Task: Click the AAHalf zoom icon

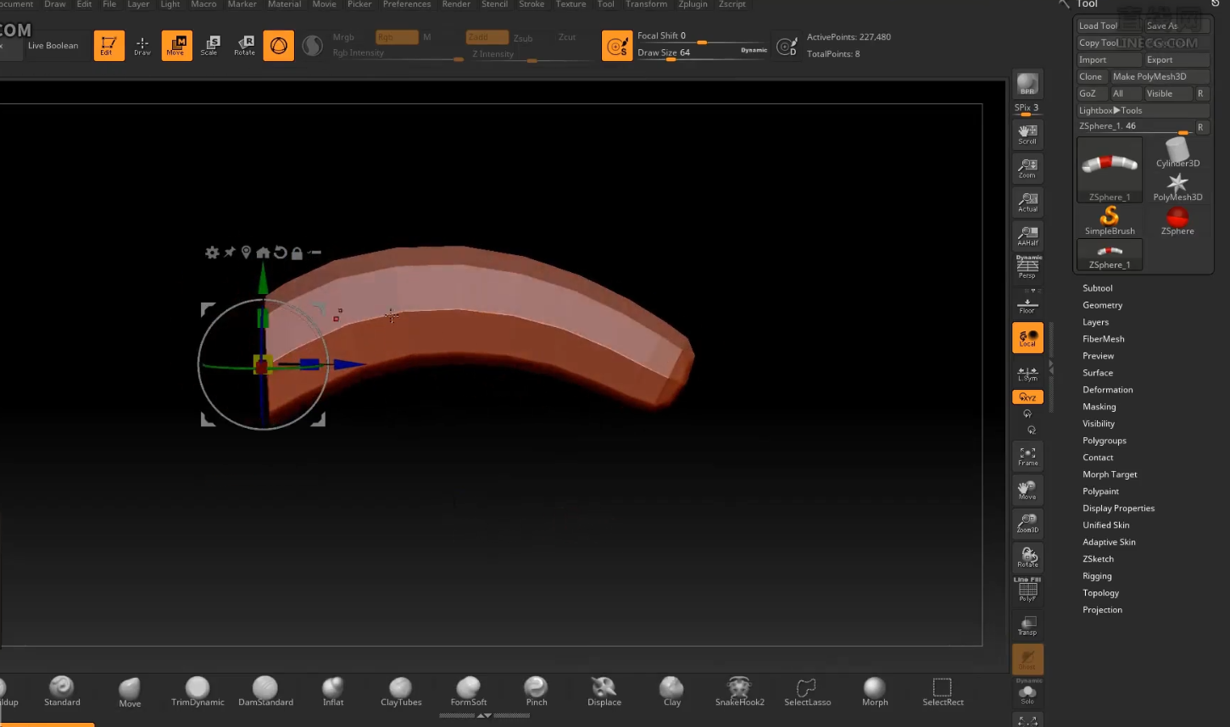Action: [1027, 236]
